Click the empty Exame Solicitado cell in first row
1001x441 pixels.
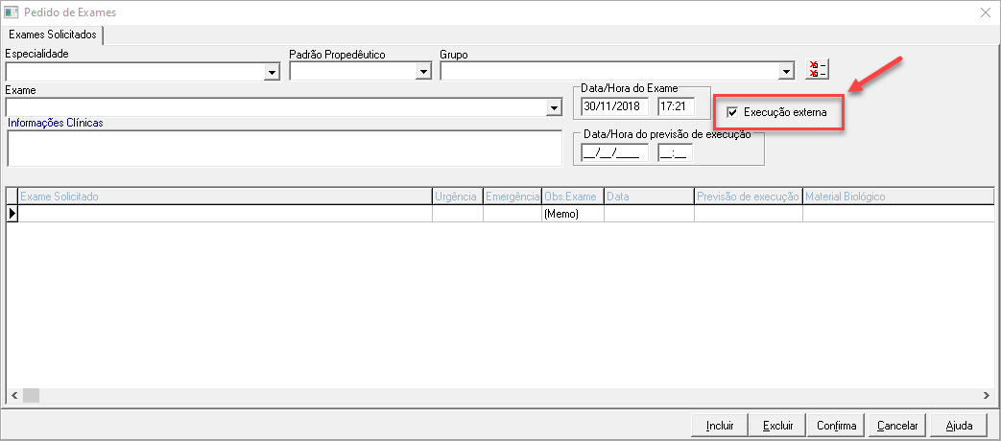pyautogui.click(x=225, y=214)
